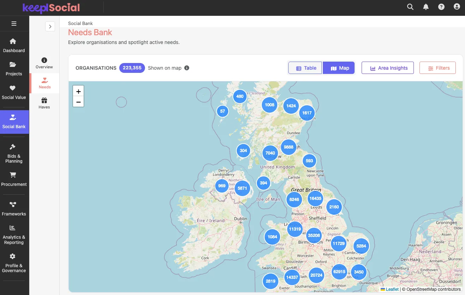The height and width of the screenshot is (295, 465).
Task: Click map cluster 62915
Action: click(x=339, y=272)
